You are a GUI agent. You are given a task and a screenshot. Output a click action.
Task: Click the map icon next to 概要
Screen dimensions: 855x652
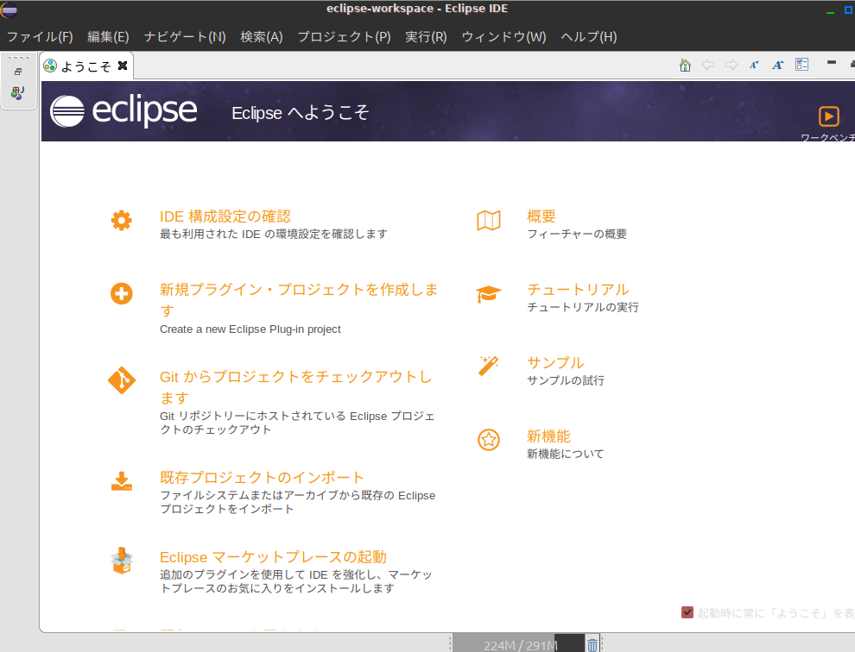point(489,221)
